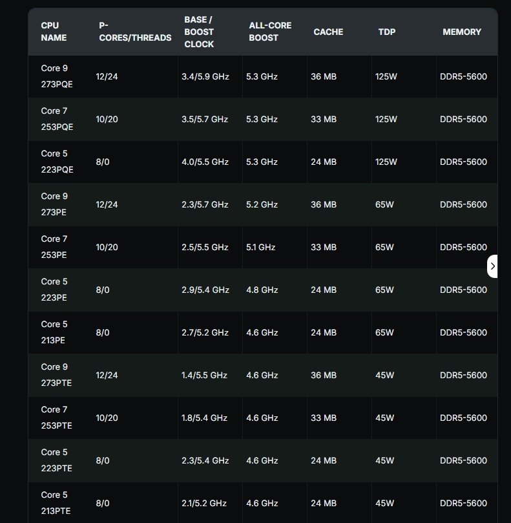
Task: Click the CPU NAME column header
Action: [x=54, y=32]
